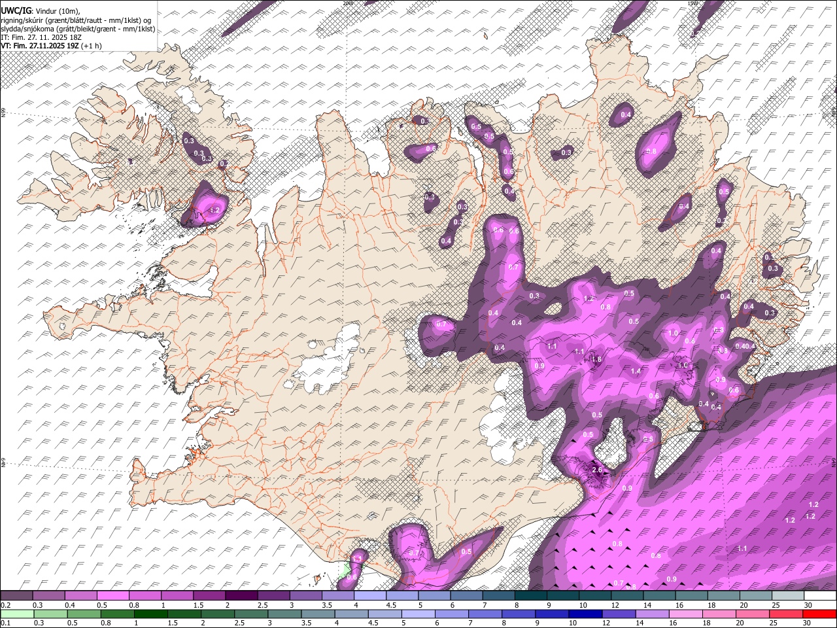This screenshot has height=628, width=837.
Task: Click the rain-scale blue swatch labeled 9
Action: [x=552, y=614]
